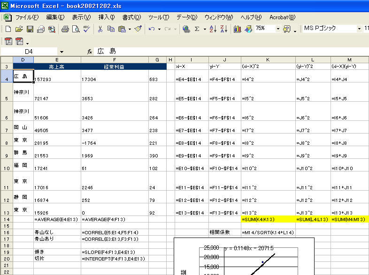Select the Format Painter brush icon
This screenshot has width=369, height=275.
point(138,29)
